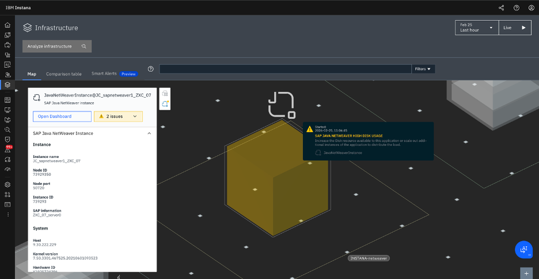The height and width of the screenshot is (279, 539).
Task: Open the stamp-shaped sidebar icon above Infrastructure
Action: click(x=7, y=75)
